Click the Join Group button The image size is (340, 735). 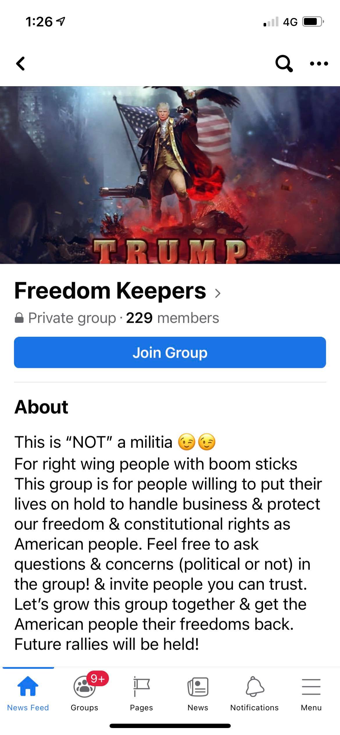point(170,352)
